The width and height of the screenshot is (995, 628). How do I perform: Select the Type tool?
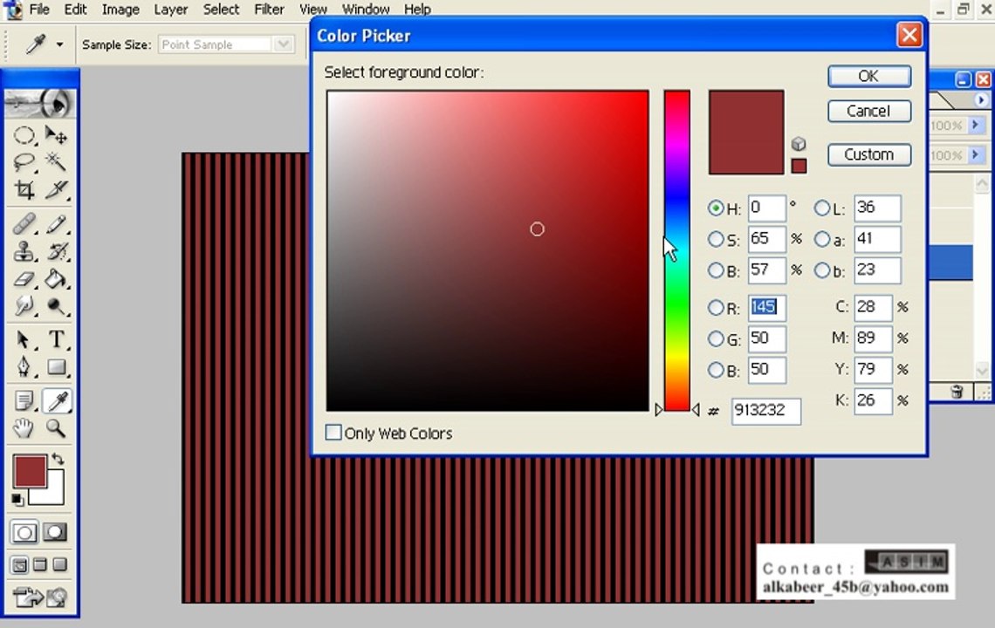click(56, 339)
